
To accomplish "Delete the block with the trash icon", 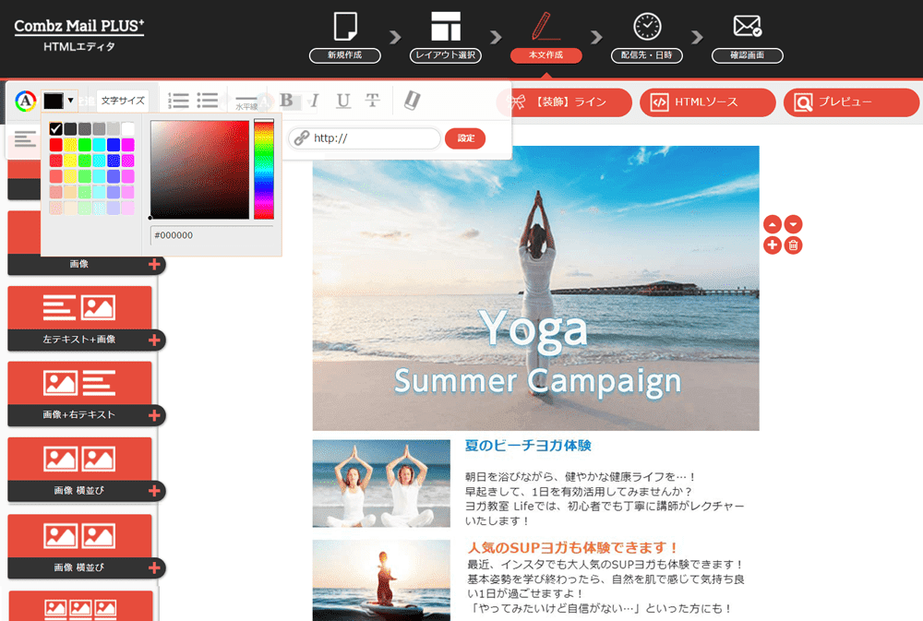I will tap(793, 245).
